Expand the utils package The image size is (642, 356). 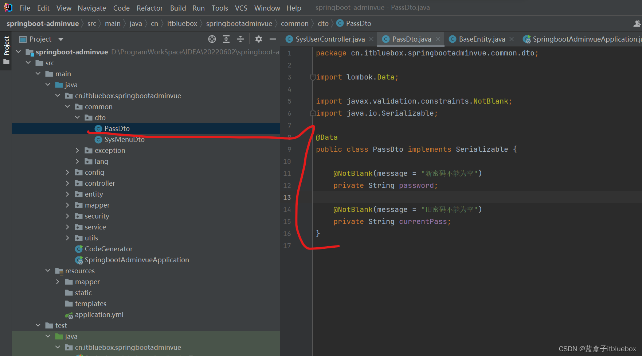(x=67, y=238)
